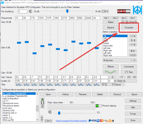Open the green curve graph button

click(x=111, y=72)
